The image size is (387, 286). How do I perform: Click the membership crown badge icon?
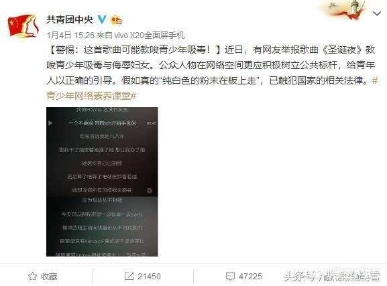(117, 19)
